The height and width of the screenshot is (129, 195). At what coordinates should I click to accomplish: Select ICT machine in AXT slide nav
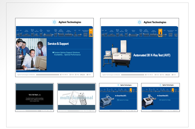click(165, 33)
